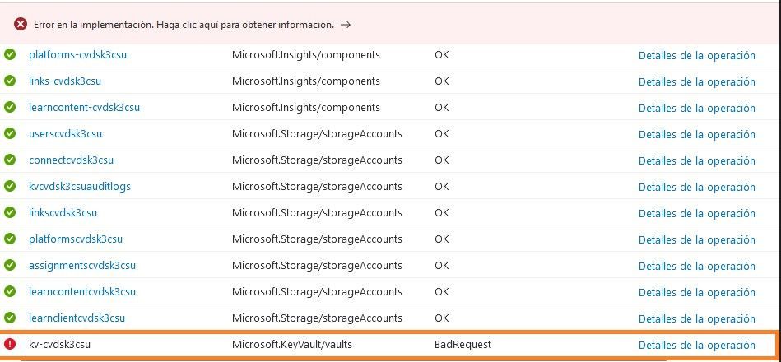The image size is (781, 362).
Task: Open connectcvdsk3csu storage account link
Action: (71, 160)
